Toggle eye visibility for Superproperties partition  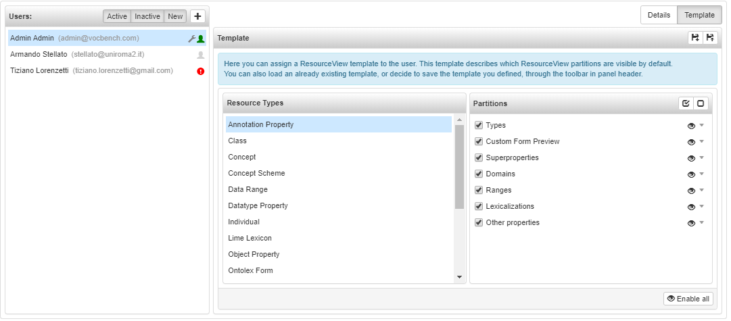tap(691, 158)
